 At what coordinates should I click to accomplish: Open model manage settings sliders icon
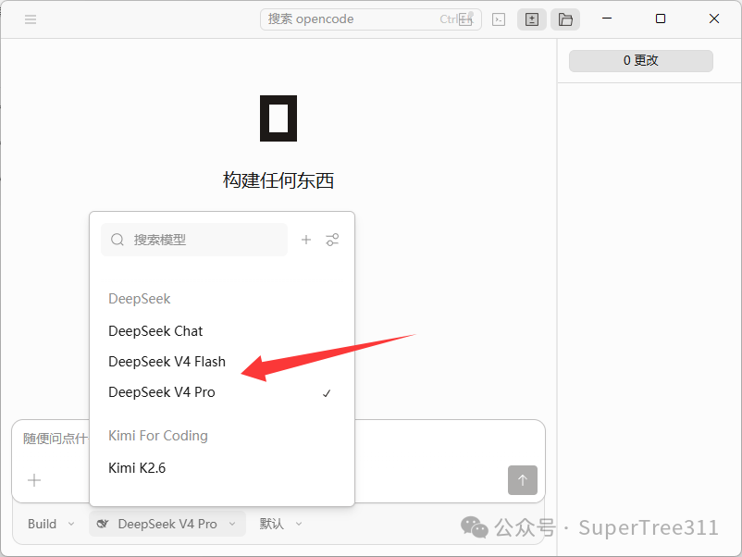pyautogui.click(x=332, y=240)
